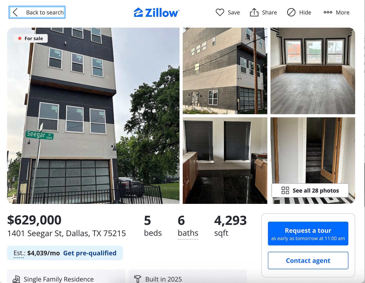Click See all 28 photos

(x=310, y=191)
